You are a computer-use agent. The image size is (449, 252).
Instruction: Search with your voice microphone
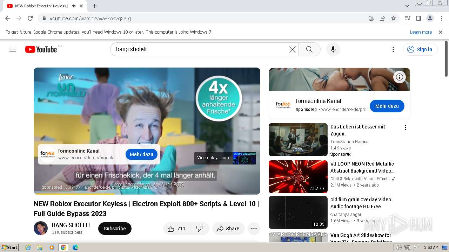[333, 49]
